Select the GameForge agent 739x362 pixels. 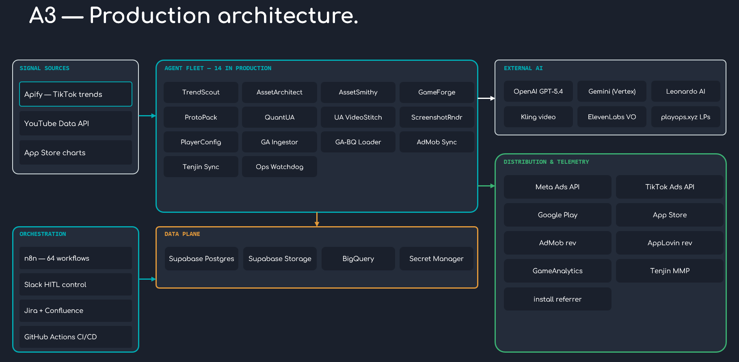[x=437, y=92]
